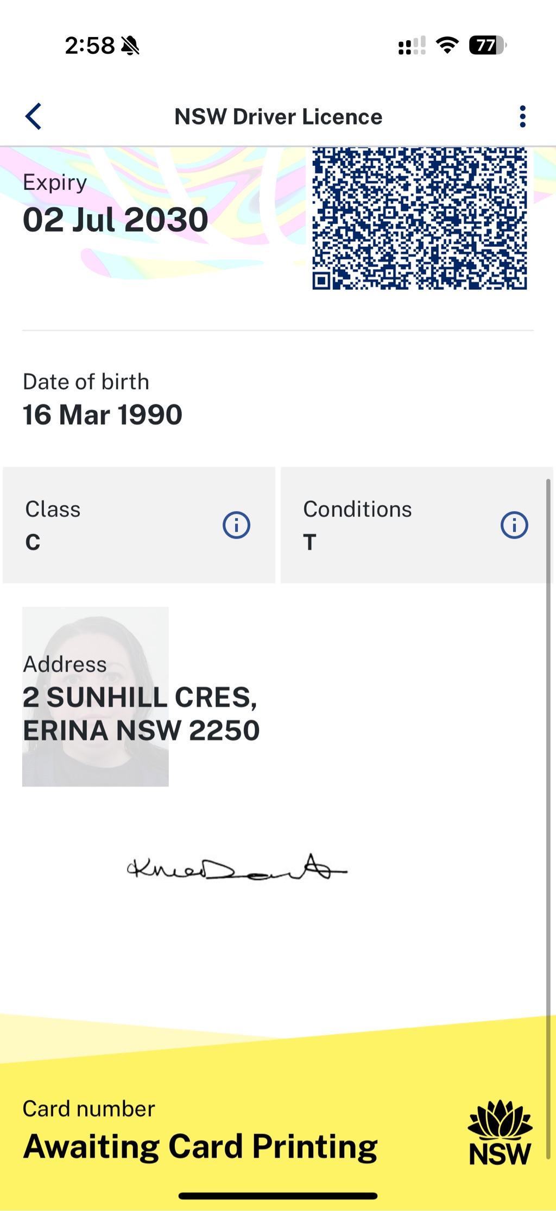Tap the battery level indicator

(487, 45)
